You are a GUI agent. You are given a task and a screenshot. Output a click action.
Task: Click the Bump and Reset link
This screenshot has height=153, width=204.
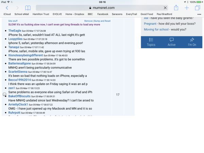pyautogui.click(x=102, y=21)
